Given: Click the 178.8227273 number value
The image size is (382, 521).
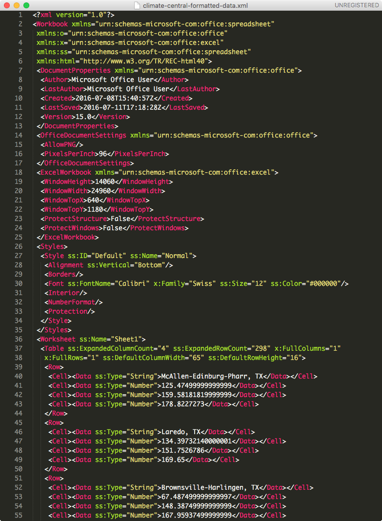Looking at the screenshot, I should [x=182, y=404].
